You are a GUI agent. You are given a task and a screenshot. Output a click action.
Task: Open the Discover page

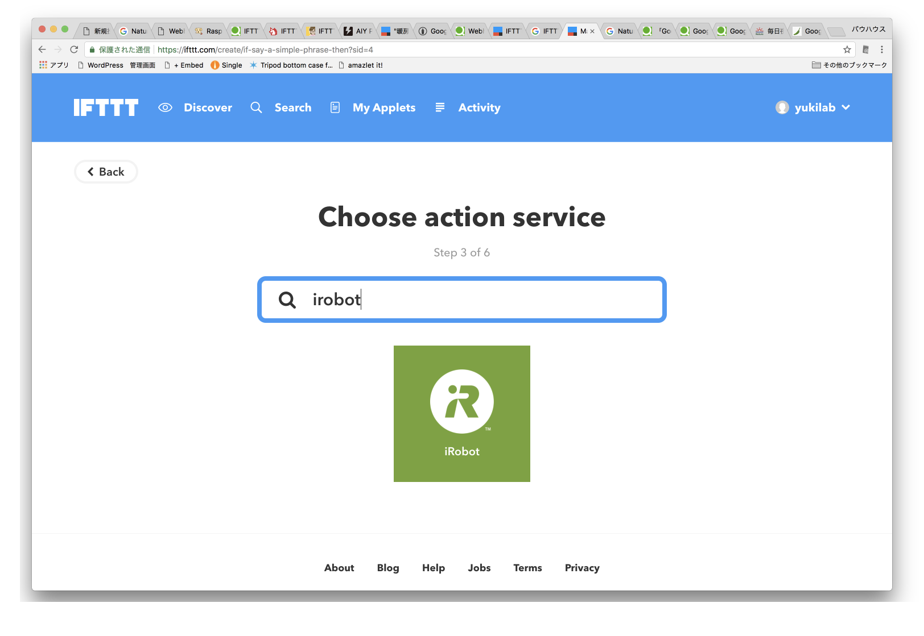pyautogui.click(x=208, y=107)
